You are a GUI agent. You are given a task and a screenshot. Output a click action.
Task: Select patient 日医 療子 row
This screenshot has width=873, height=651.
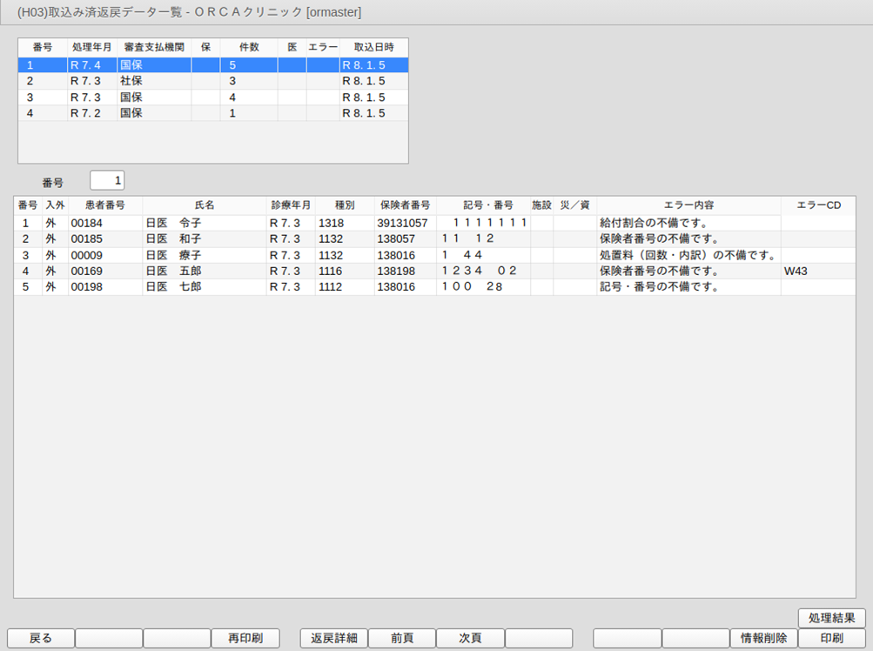coord(433,255)
